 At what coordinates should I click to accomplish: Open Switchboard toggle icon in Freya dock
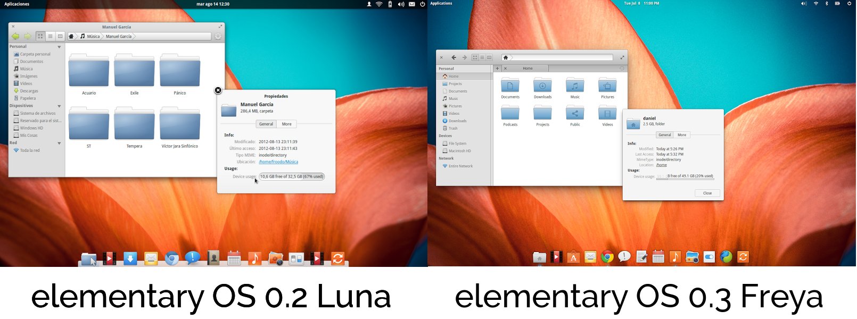point(709,257)
